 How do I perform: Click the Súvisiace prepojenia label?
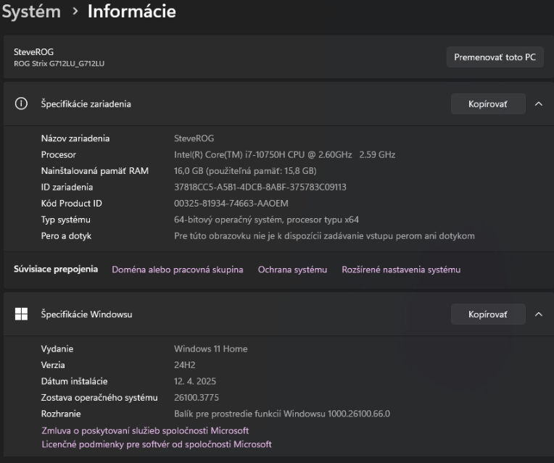pyautogui.click(x=56, y=269)
